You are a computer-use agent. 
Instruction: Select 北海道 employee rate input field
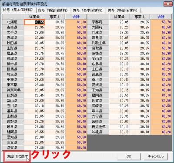pyautogui.click(x=34, y=22)
